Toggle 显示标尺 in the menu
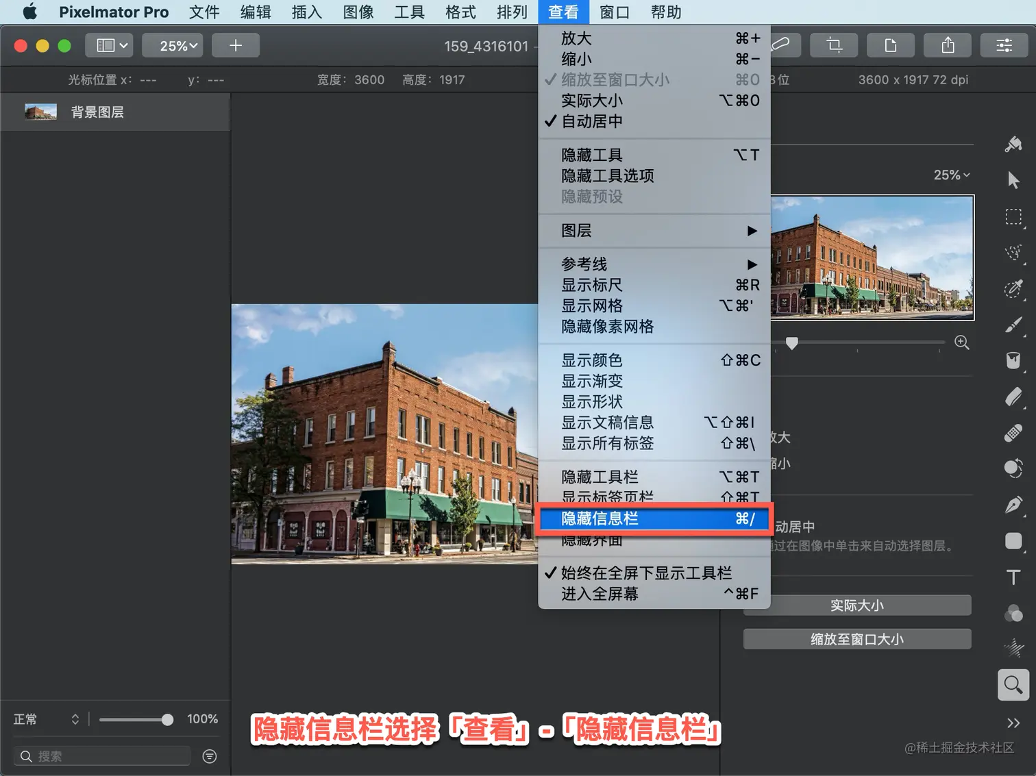This screenshot has width=1036, height=776. (x=654, y=285)
